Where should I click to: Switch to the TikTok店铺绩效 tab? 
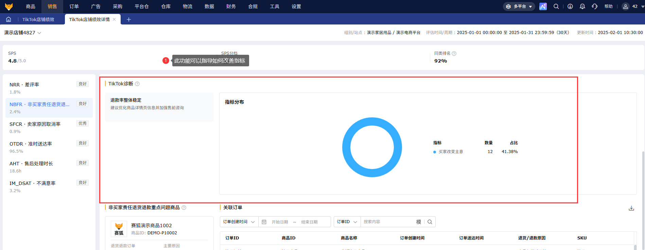click(38, 19)
